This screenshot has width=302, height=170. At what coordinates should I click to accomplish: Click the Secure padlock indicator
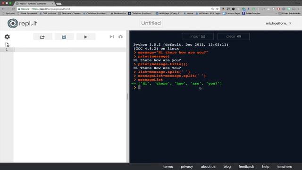tap(24, 9)
